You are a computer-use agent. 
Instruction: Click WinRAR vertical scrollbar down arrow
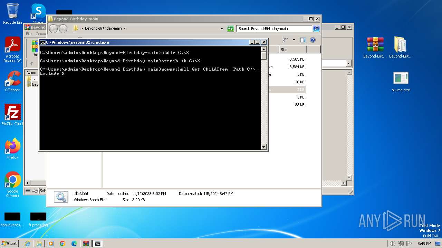pos(349,178)
